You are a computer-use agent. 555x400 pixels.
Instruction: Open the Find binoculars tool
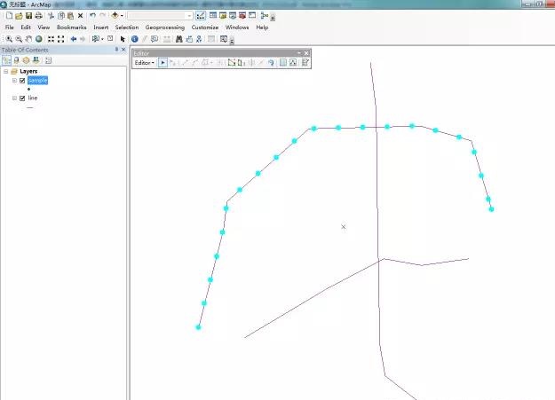click(x=179, y=39)
